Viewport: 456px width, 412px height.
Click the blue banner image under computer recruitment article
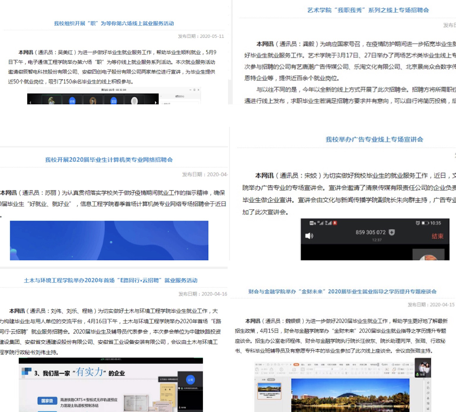[x=109, y=240]
